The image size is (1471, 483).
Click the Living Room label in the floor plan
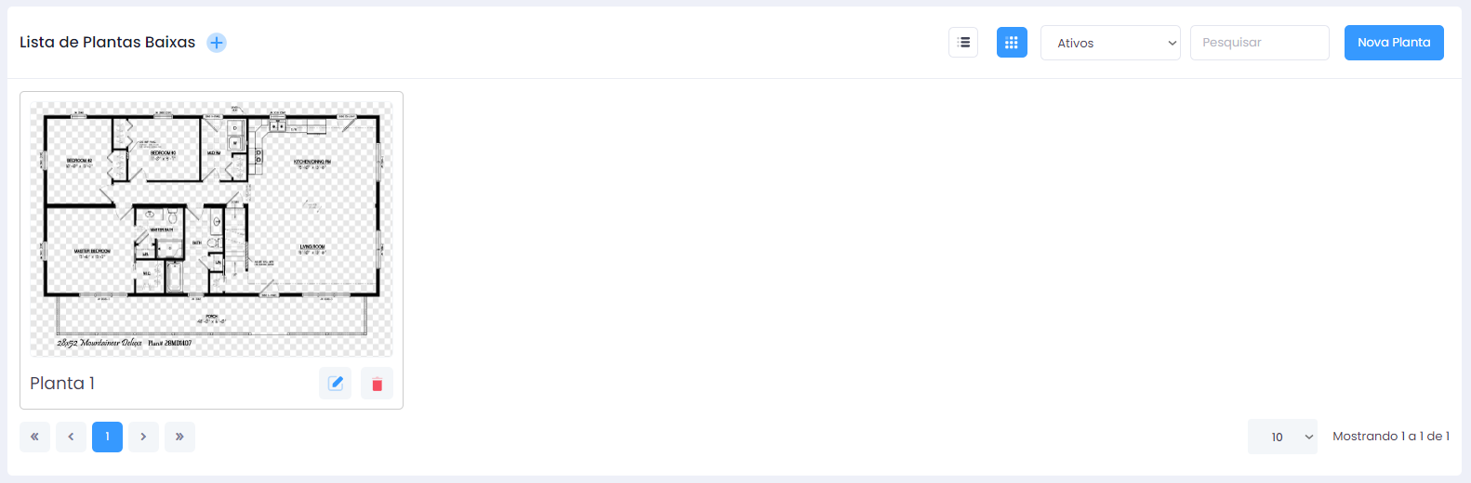click(x=312, y=249)
